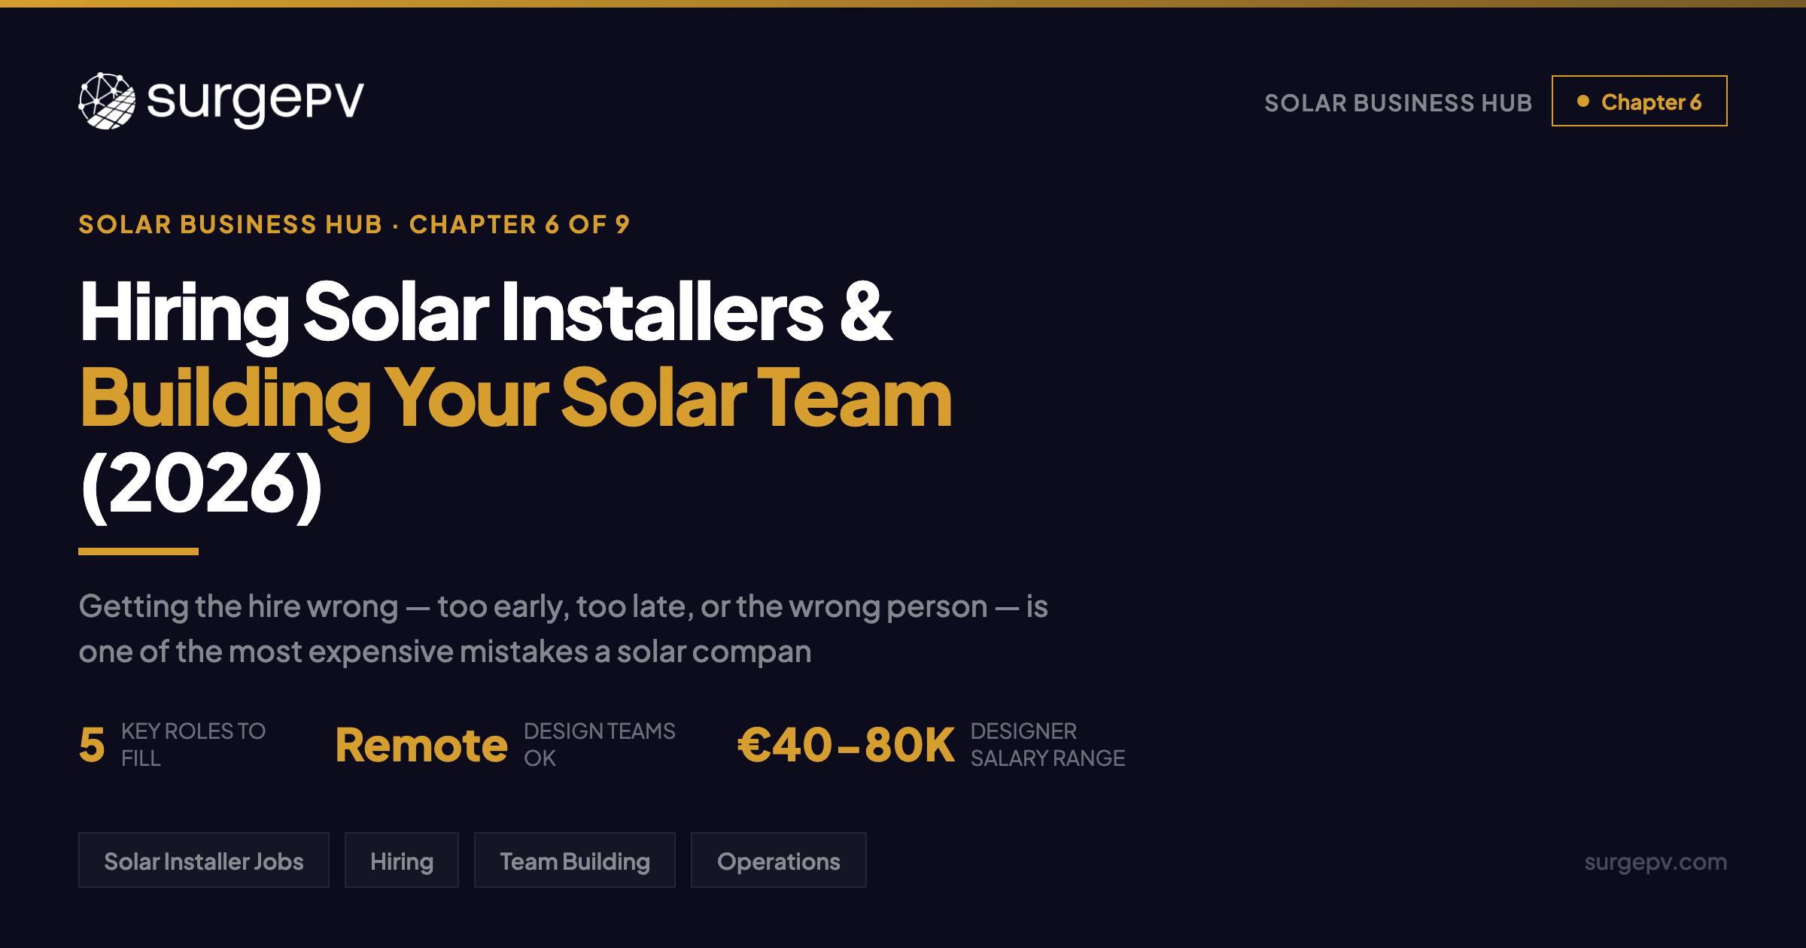Enable the "Operations" tag filter
1806x948 pixels.
point(779,860)
